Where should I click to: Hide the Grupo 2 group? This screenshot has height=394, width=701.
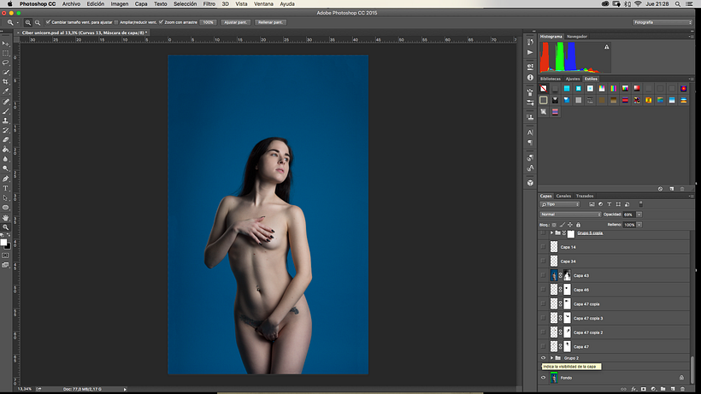pyautogui.click(x=543, y=358)
